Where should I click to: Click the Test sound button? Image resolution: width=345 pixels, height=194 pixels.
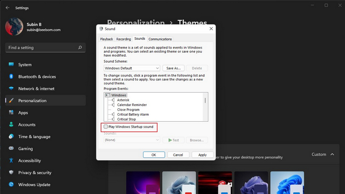[x=174, y=140]
